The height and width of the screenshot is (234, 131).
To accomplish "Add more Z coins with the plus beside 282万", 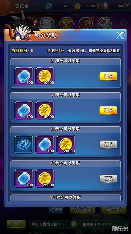I will 99,6.
